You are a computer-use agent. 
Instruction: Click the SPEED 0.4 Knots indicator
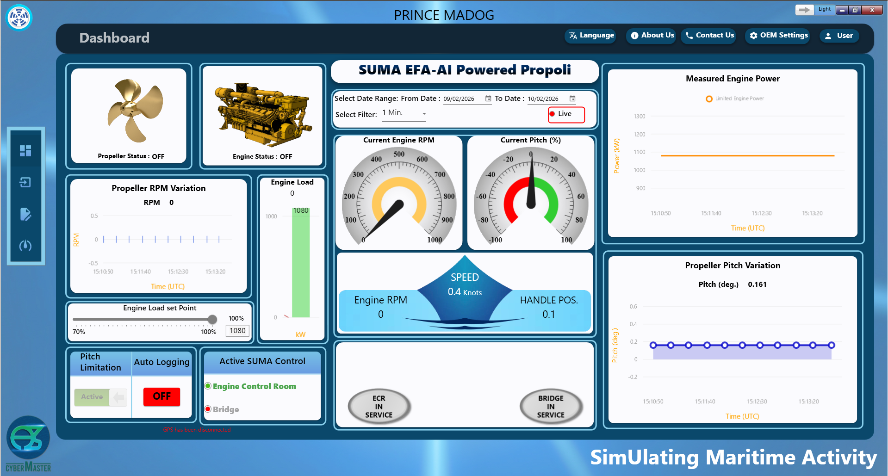pos(465,284)
